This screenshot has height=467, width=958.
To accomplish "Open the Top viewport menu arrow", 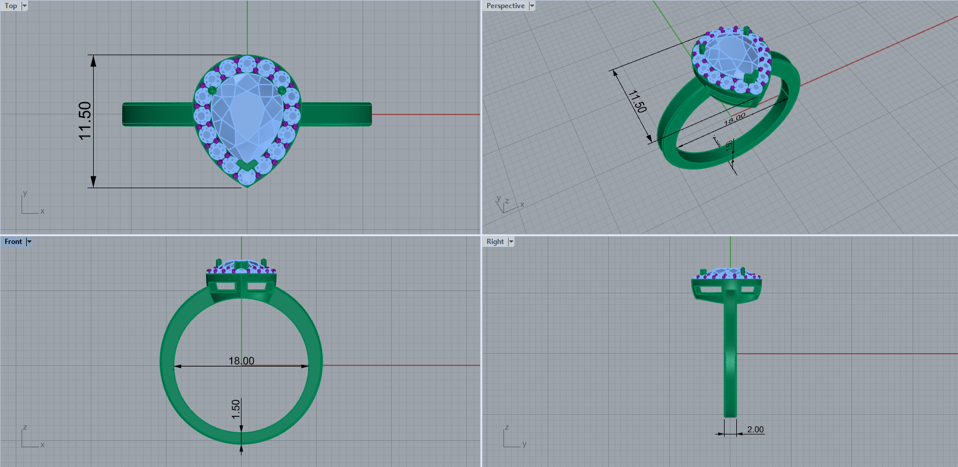I will coord(24,6).
